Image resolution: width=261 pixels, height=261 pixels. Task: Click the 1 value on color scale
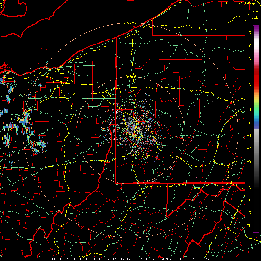[x=250, y=110]
